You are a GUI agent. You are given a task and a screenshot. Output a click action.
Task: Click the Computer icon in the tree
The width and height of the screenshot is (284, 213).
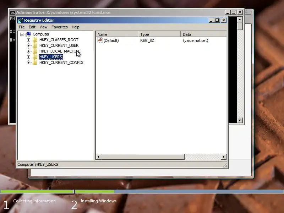(x=29, y=34)
